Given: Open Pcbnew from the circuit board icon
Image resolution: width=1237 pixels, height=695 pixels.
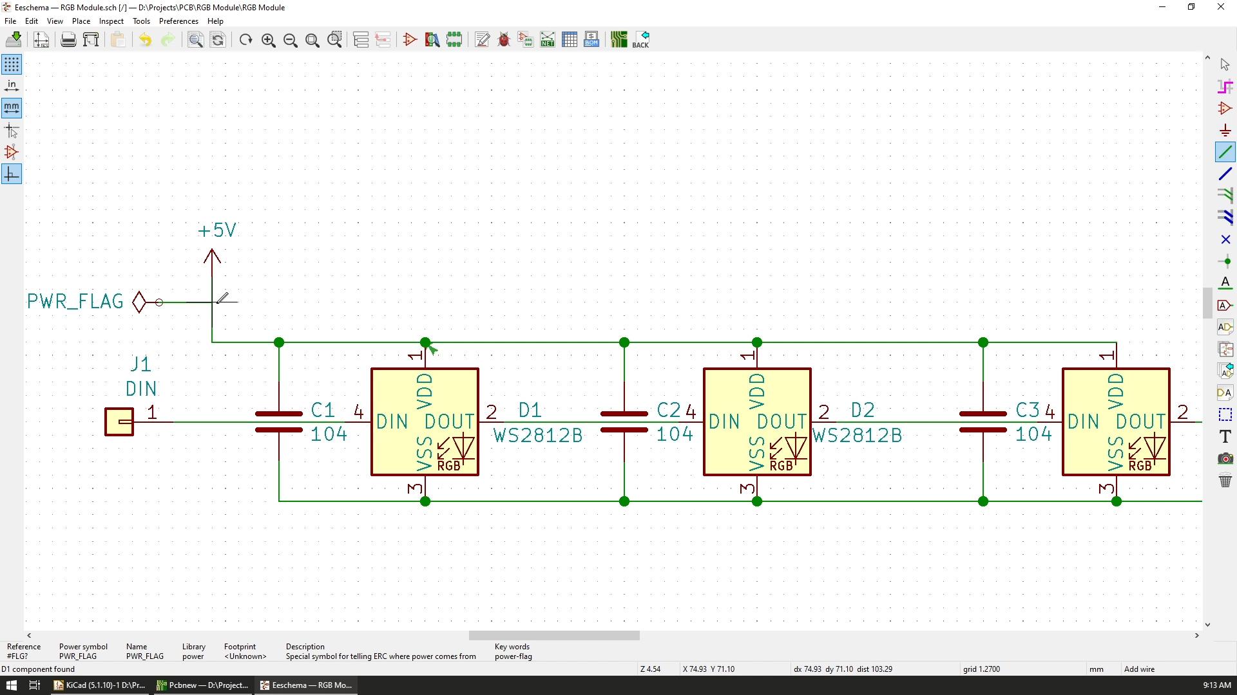Looking at the screenshot, I should point(618,40).
